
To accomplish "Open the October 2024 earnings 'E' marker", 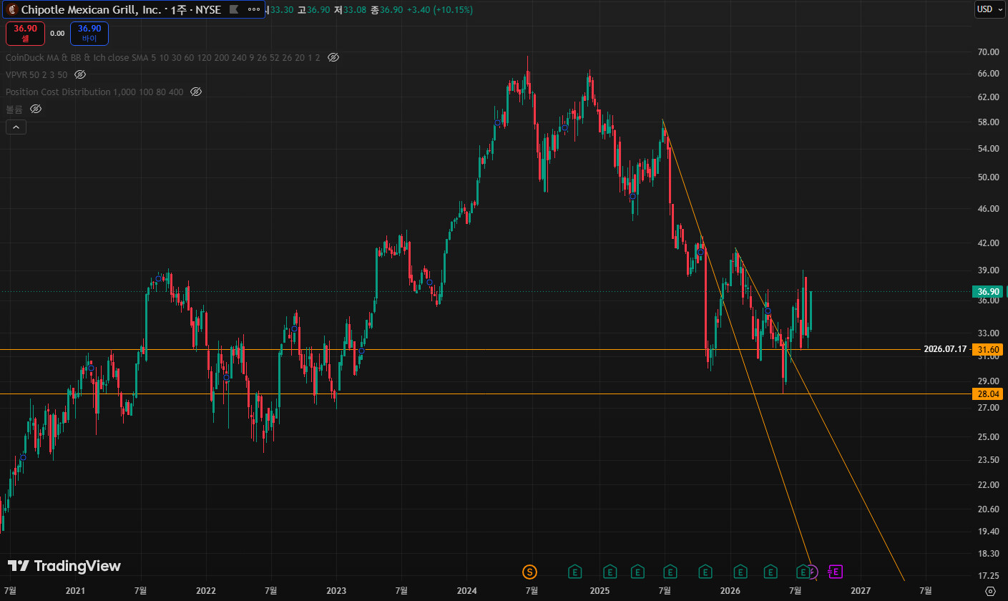I will tap(574, 571).
